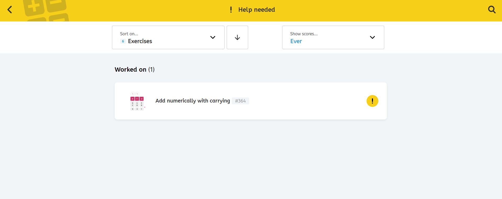
Task: Click the Show scores... label text
Action: click(x=304, y=34)
